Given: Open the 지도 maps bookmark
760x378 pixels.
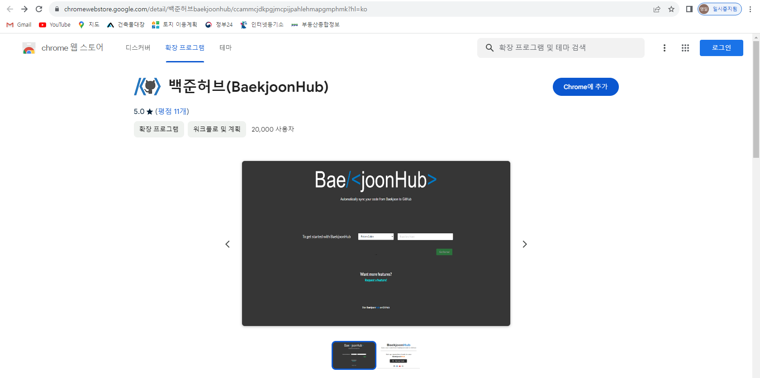Looking at the screenshot, I should click(x=89, y=25).
